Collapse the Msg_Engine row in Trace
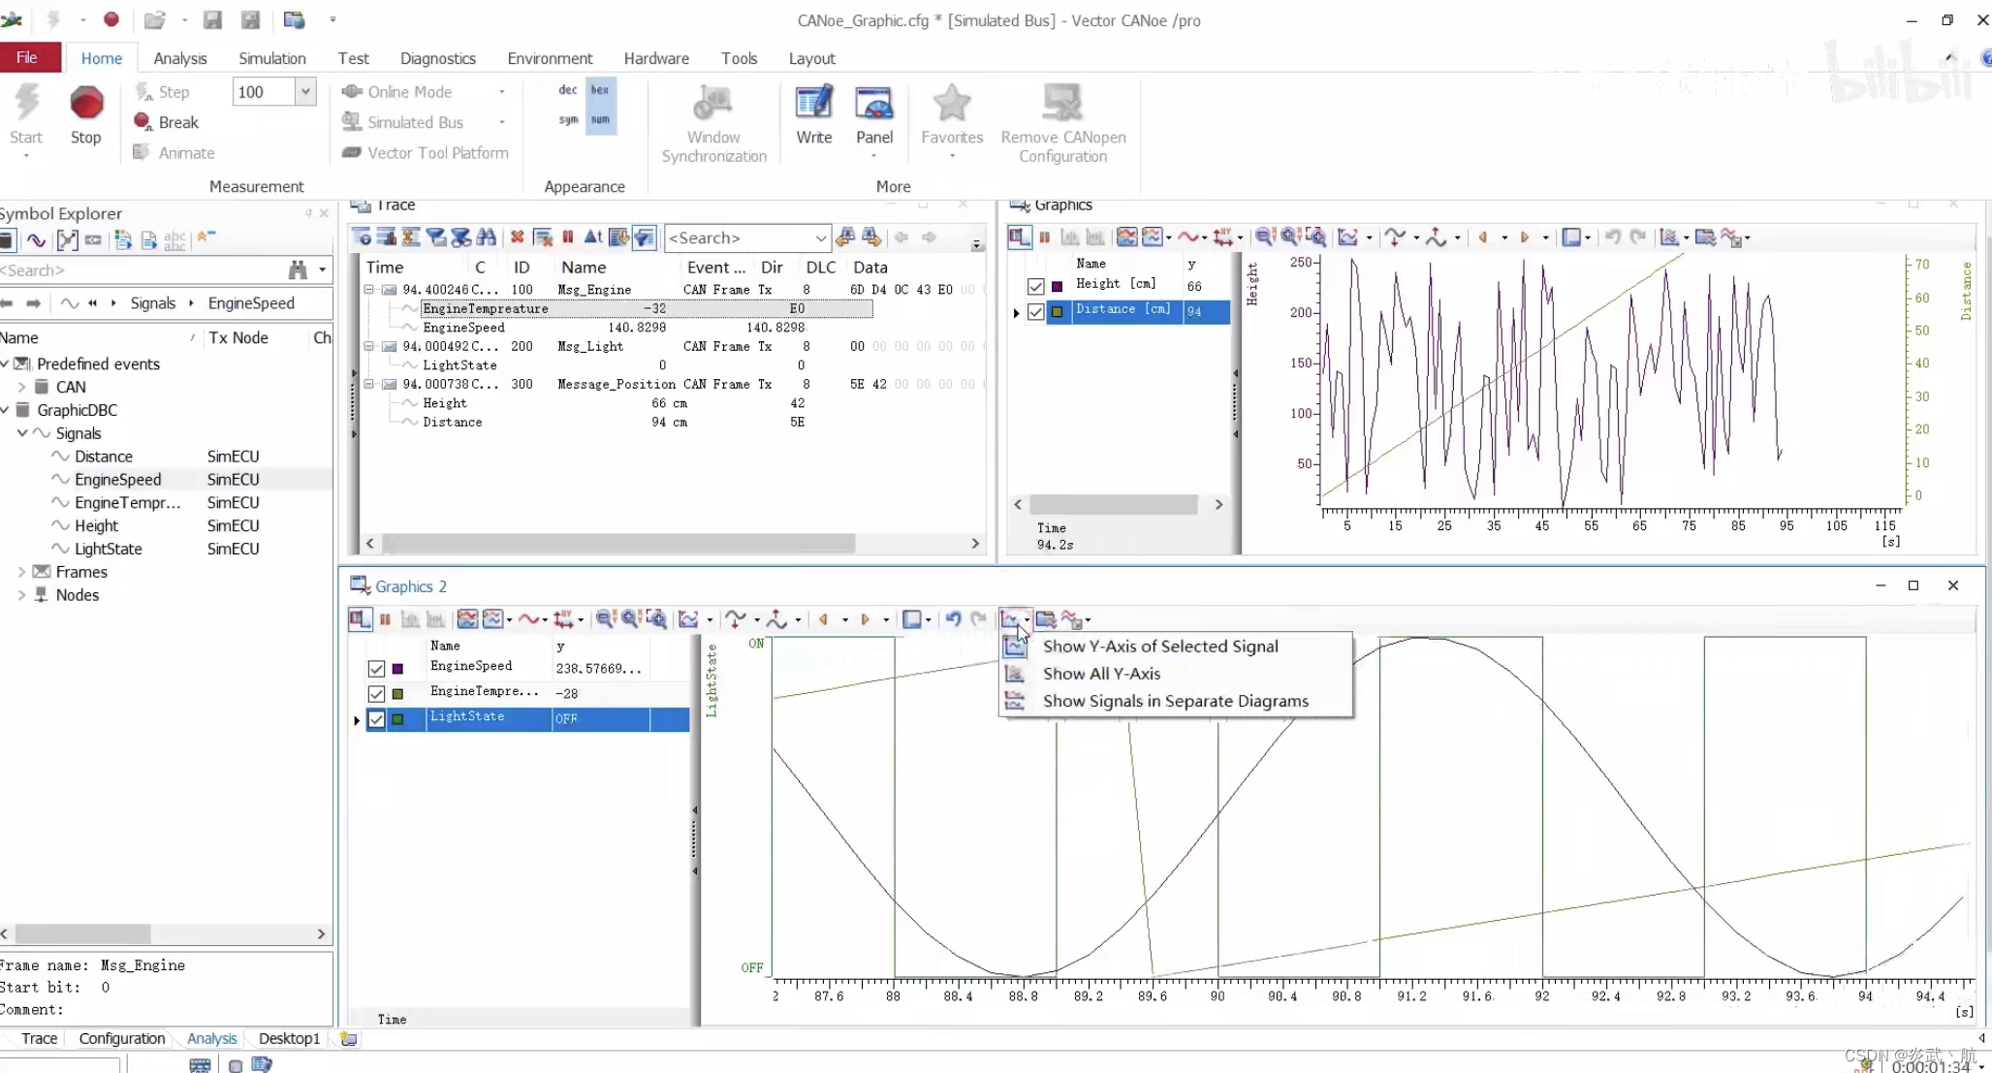 (x=368, y=289)
